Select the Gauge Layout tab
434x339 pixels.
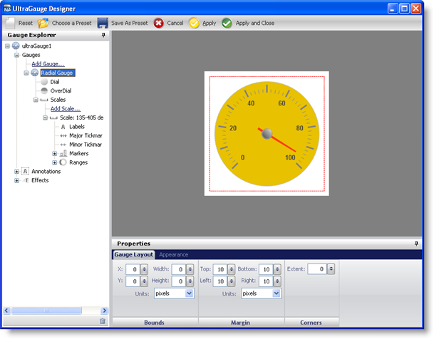tap(134, 254)
